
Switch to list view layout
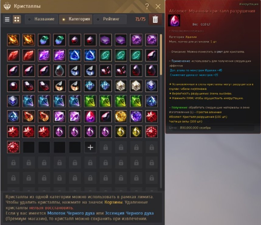click(x=7, y=19)
